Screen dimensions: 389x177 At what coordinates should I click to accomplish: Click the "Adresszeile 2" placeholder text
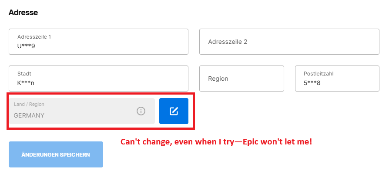[x=228, y=42]
